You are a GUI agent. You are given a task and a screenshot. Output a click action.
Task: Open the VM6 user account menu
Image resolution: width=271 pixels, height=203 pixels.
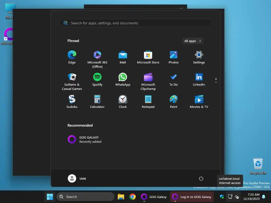[x=77, y=178]
